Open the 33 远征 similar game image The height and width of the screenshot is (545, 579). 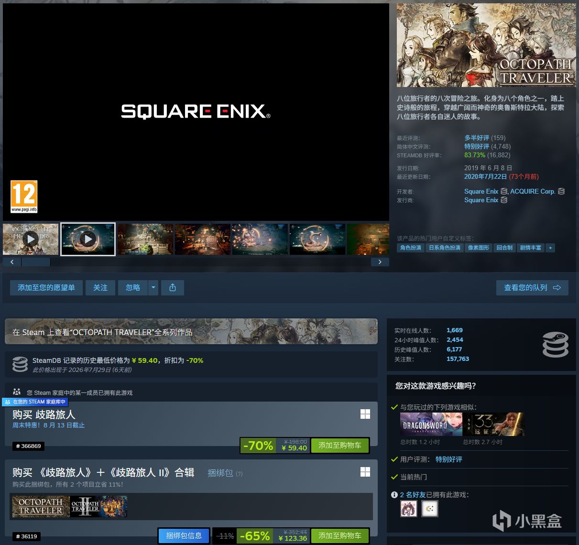pos(493,425)
